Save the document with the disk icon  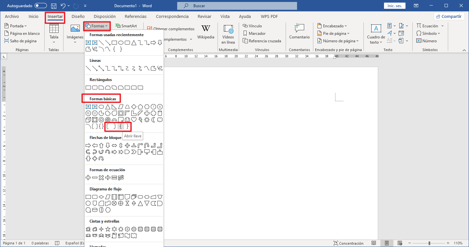click(x=54, y=6)
